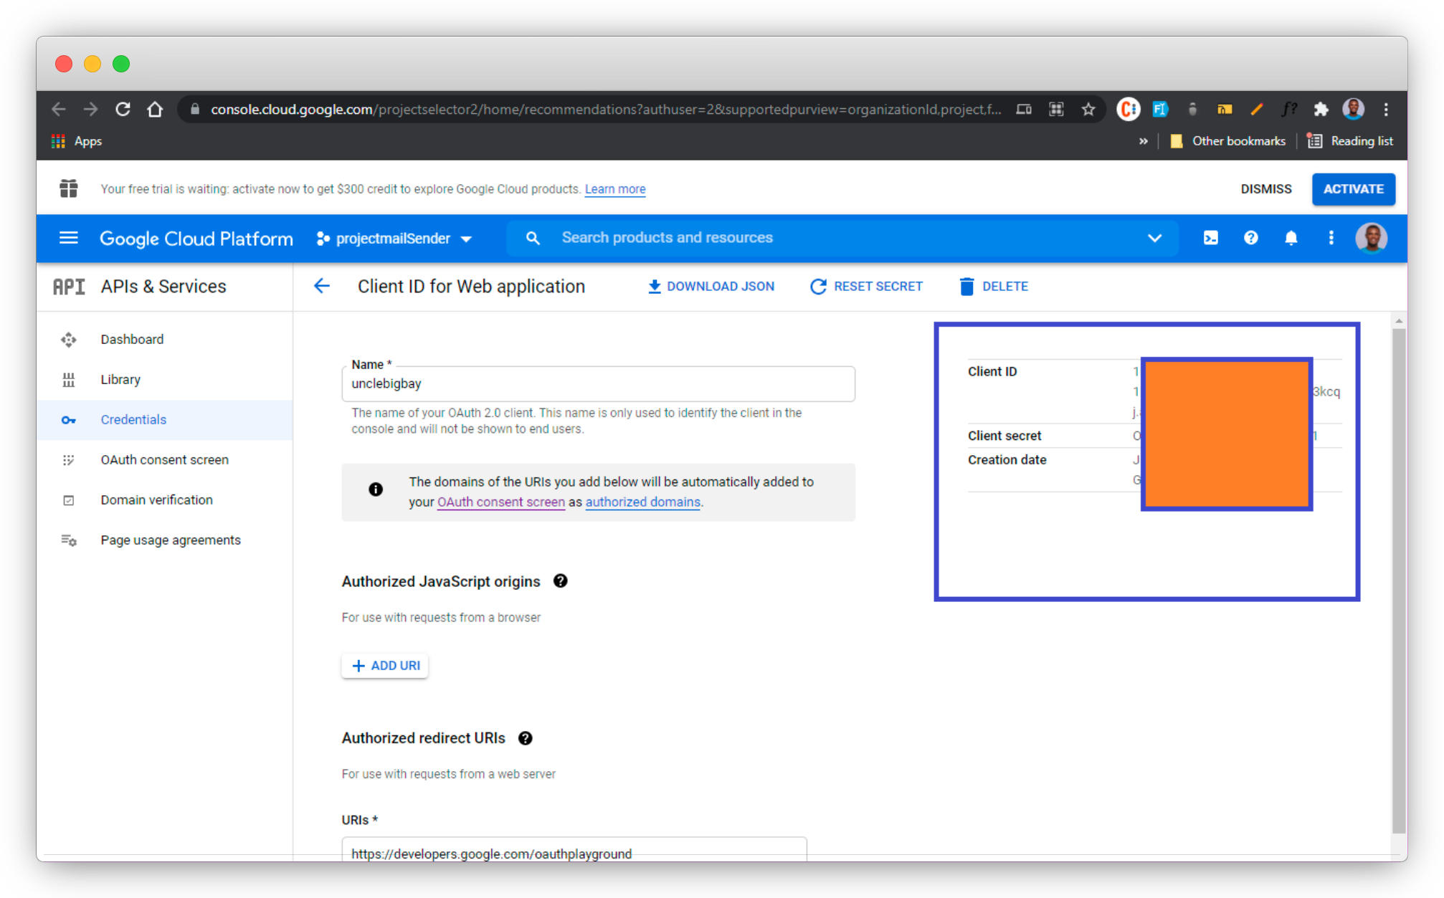Viewport: 1444px width, 898px height.
Task: Select Credentials in the sidebar
Action: click(165, 420)
